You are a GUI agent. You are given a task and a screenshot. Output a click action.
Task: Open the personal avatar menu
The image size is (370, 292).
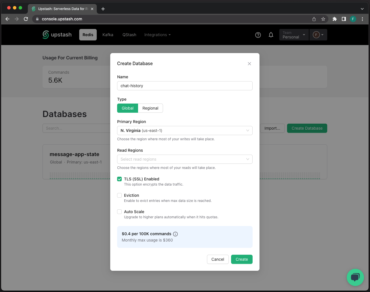click(x=318, y=35)
